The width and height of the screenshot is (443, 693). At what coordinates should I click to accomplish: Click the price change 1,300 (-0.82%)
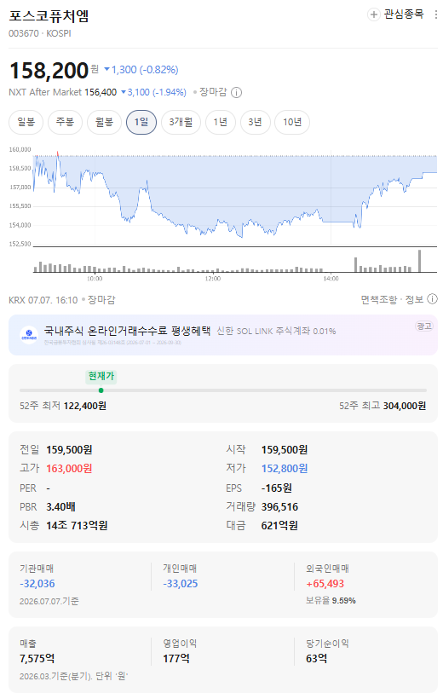[141, 70]
